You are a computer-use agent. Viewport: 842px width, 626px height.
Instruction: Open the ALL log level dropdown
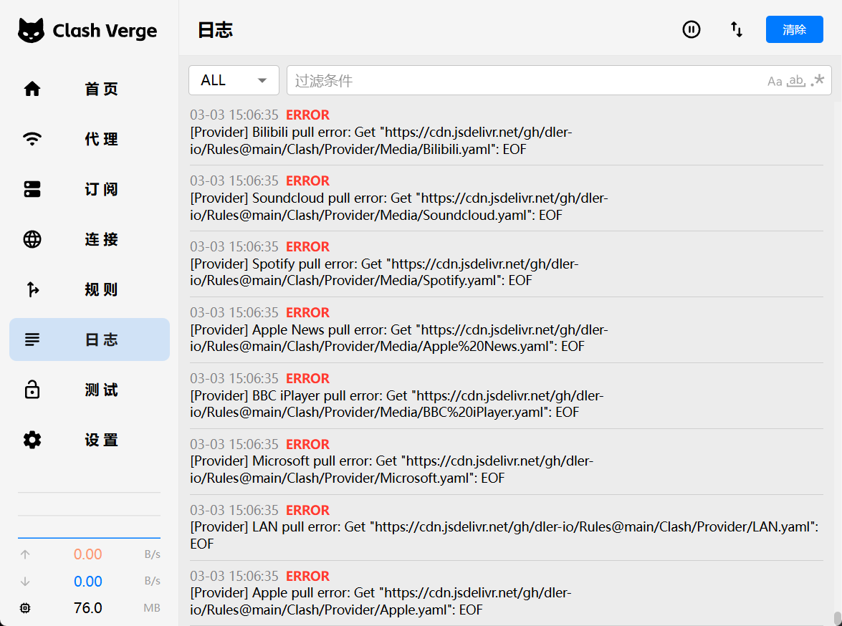tap(234, 80)
